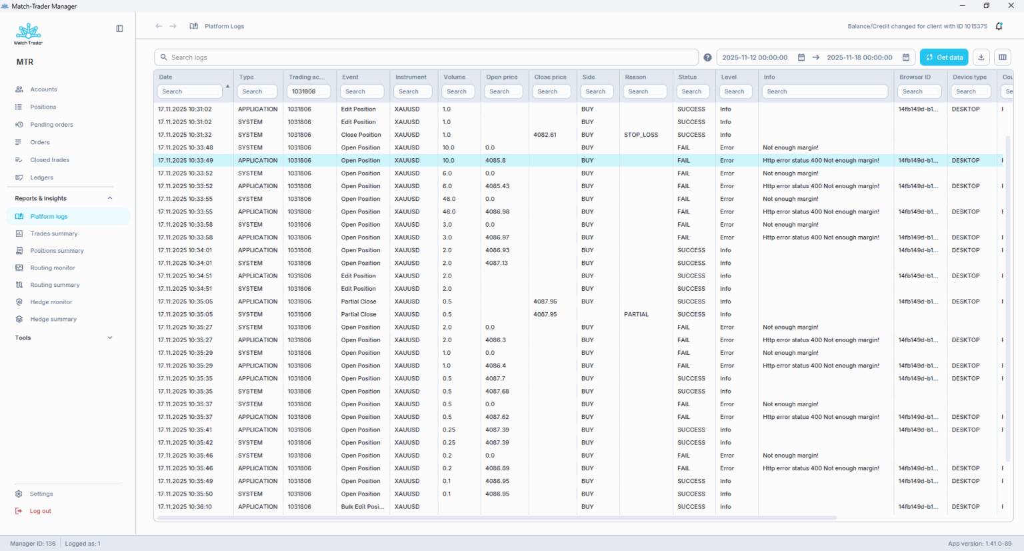Click the Hedge monitor icon
This screenshot has width=1024, height=551.
pyautogui.click(x=19, y=302)
